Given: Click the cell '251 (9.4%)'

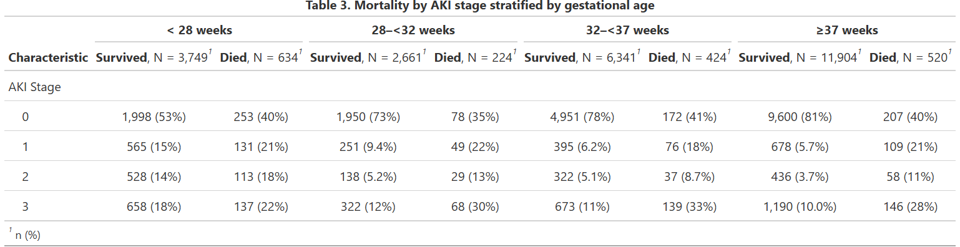Looking at the screenshot, I should click(x=368, y=147).
